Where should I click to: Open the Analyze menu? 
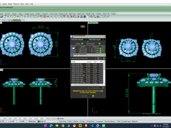(x=4, y=4)
